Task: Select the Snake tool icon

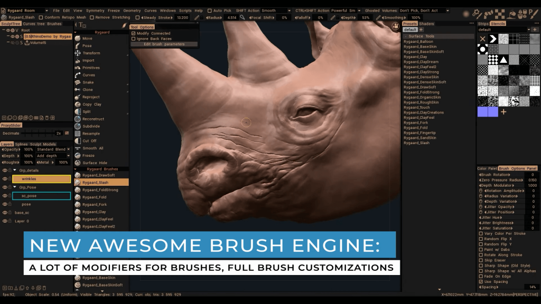Action: tap(78, 82)
